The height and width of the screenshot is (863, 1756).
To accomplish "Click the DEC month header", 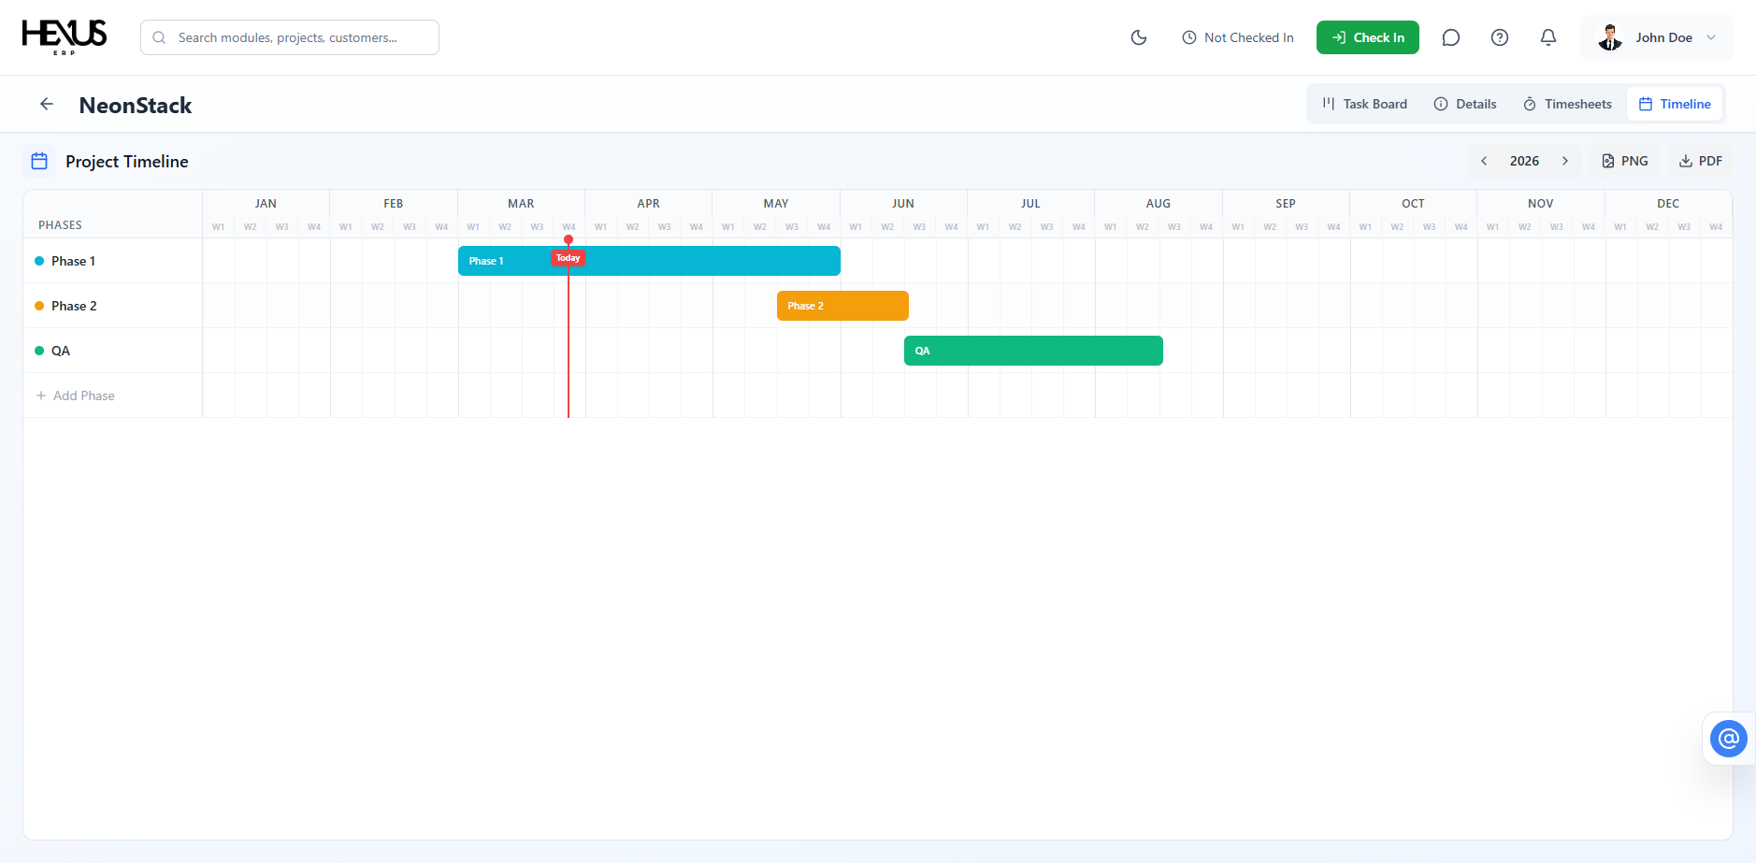I will click(1668, 203).
